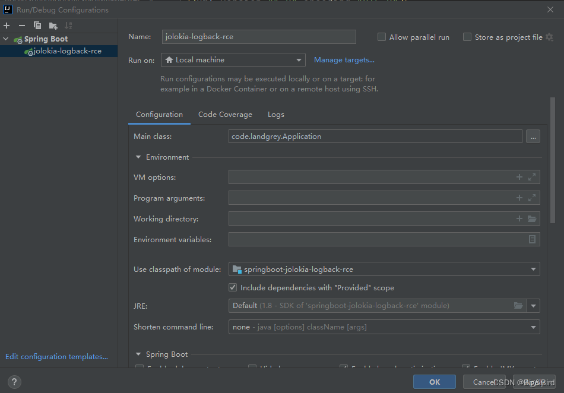The width and height of the screenshot is (564, 393).
Task: Add new configuration with plus icon
Action: pos(7,26)
